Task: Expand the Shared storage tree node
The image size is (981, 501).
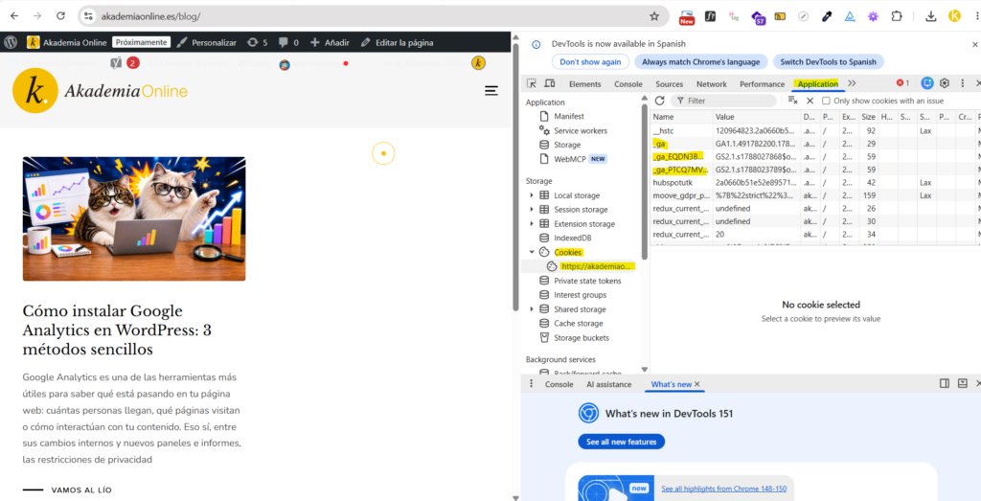Action: [x=532, y=309]
